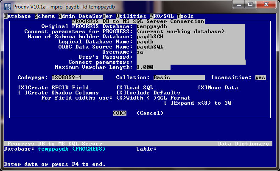
Task: Click the dialog title PROGRESS DB to MS SQL Server Conversion
Action: pos(138,21)
